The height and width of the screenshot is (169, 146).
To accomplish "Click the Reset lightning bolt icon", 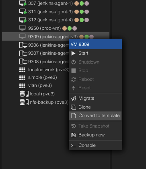I will 74,88.
